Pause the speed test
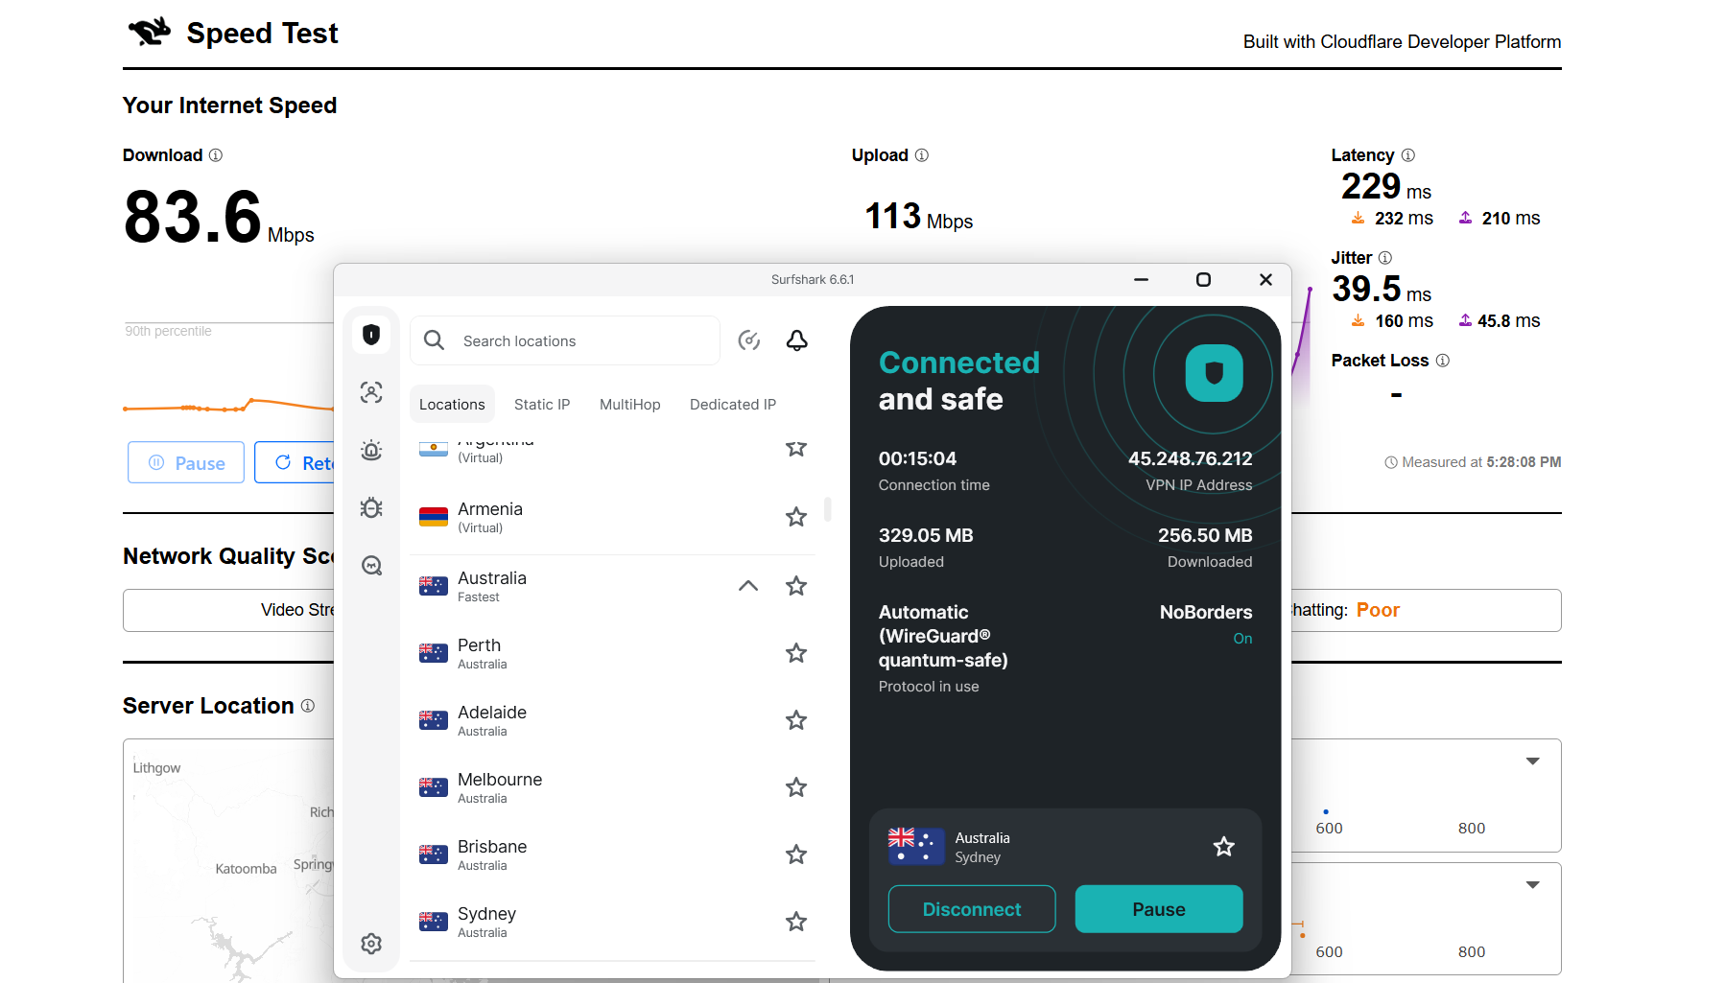This screenshot has height=983, width=1725. pyautogui.click(x=186, y=462)
